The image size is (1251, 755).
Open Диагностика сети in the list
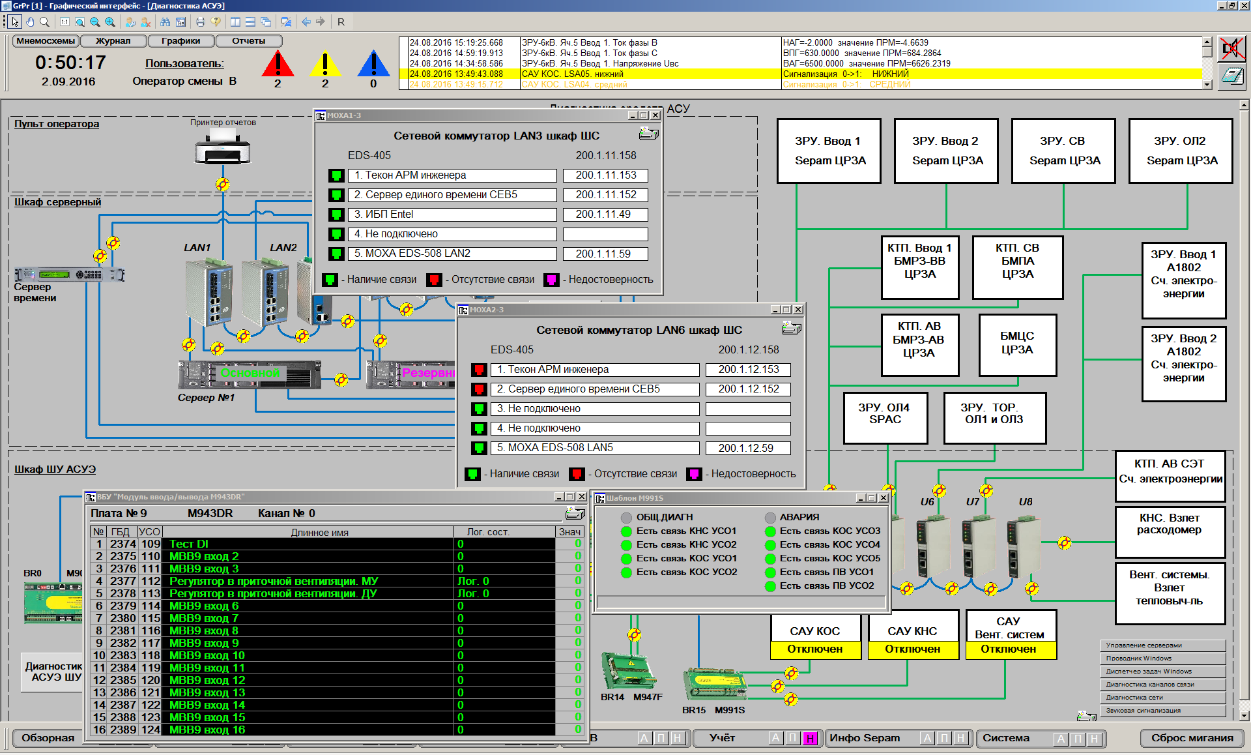[1164, 697]
